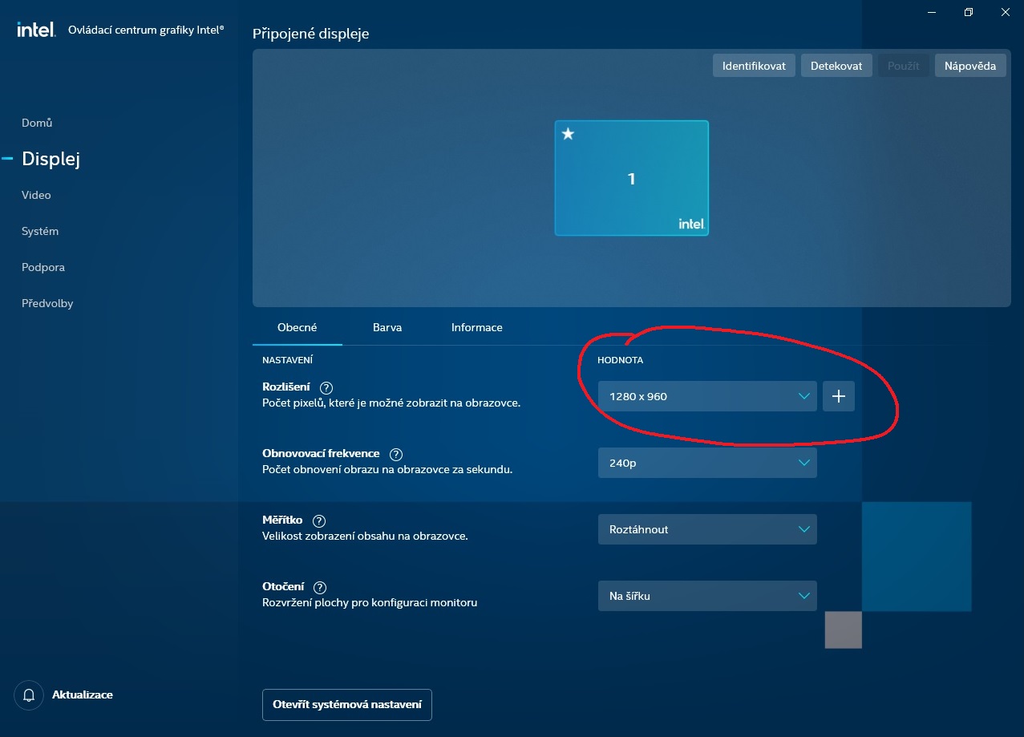This screenshot has width=1024, height=737.
Task: Close the Intel graphics window
Action: point(1006,12)
